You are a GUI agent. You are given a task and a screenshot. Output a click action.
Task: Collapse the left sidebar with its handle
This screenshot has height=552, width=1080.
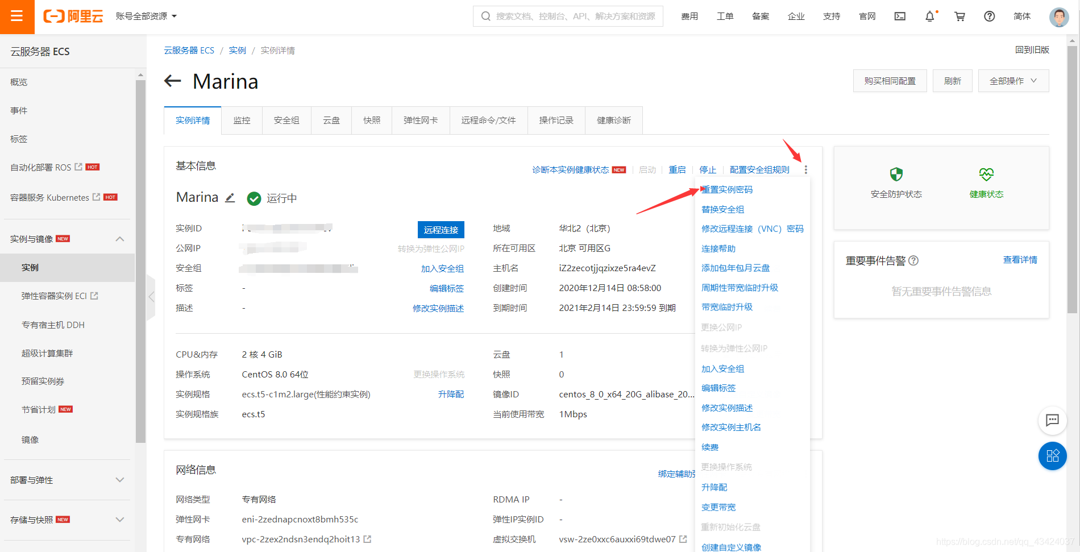(x=151, y=297)
